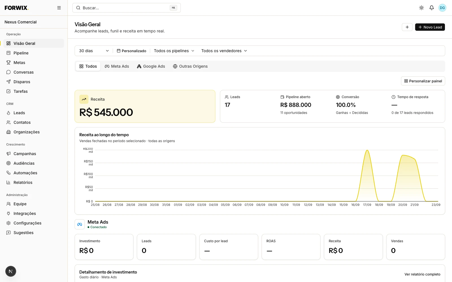Open Tarefas in the sidebar
452x282 pixels.
point(34,91)
